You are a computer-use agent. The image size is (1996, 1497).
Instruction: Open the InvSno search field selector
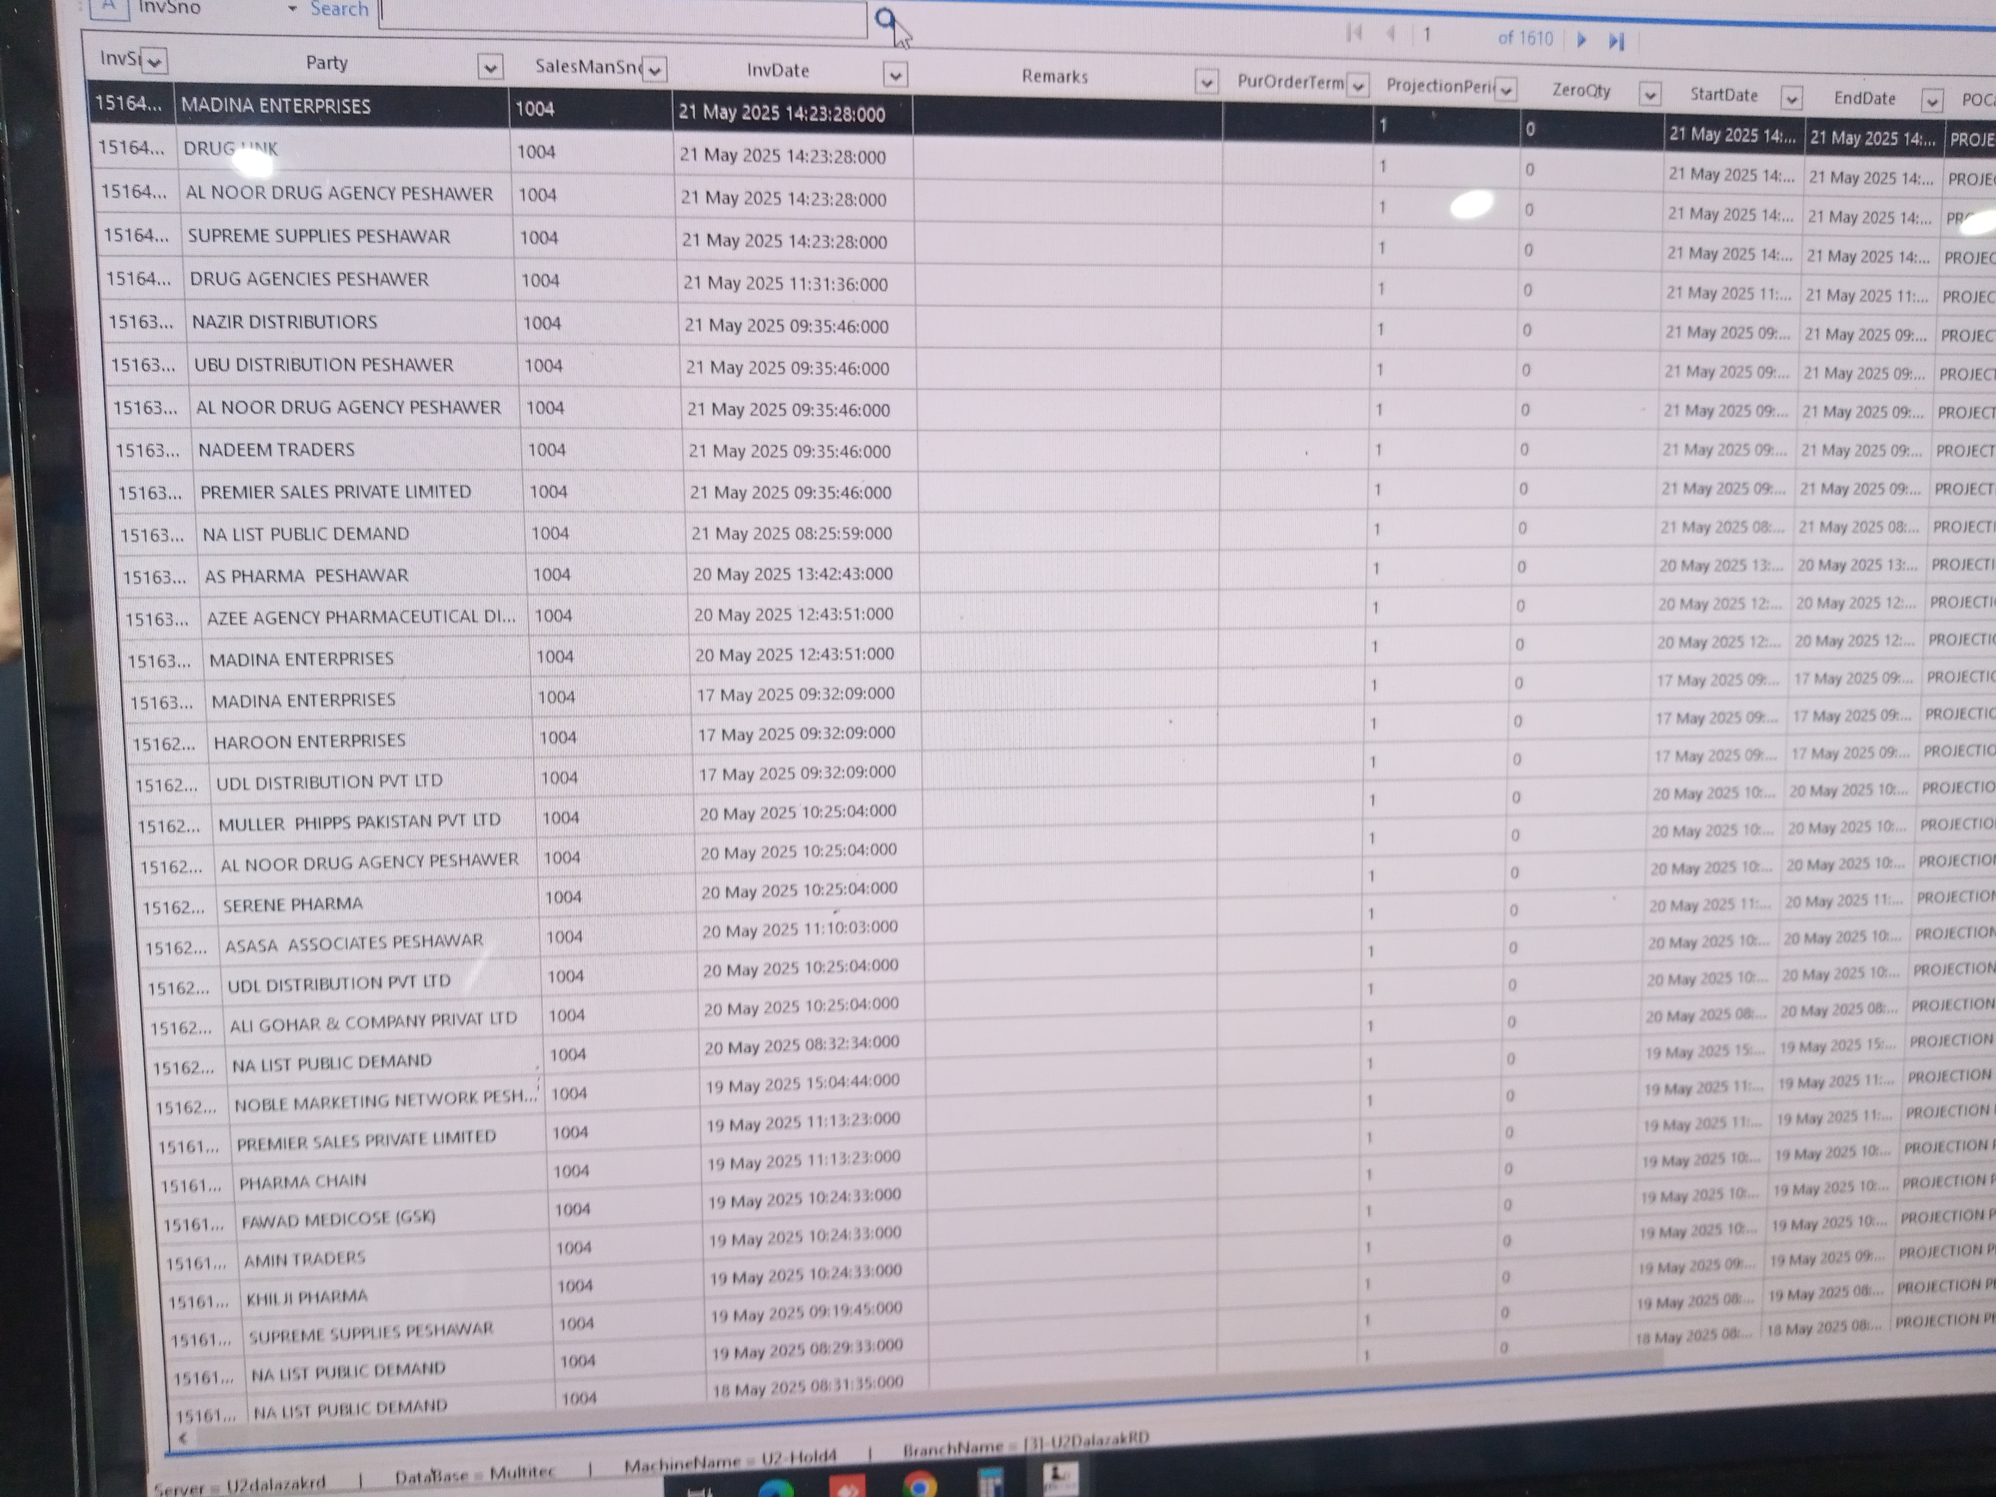click(292, 9)
